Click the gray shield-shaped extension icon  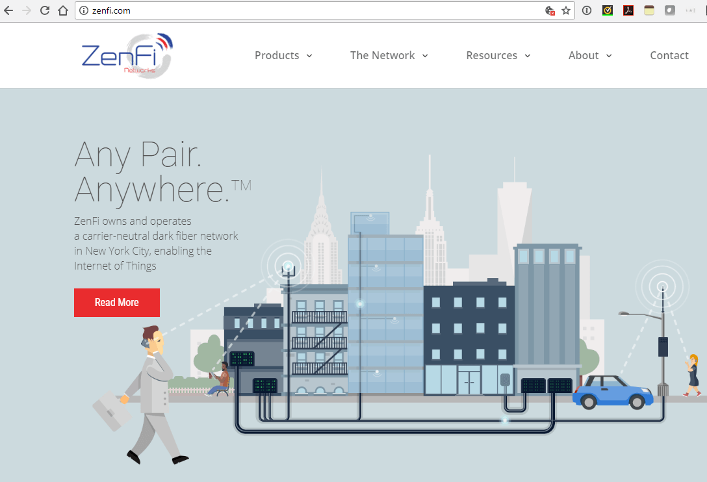[x=670, y=10]
